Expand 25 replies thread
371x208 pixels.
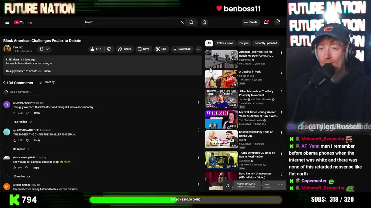tap(21, 177)
